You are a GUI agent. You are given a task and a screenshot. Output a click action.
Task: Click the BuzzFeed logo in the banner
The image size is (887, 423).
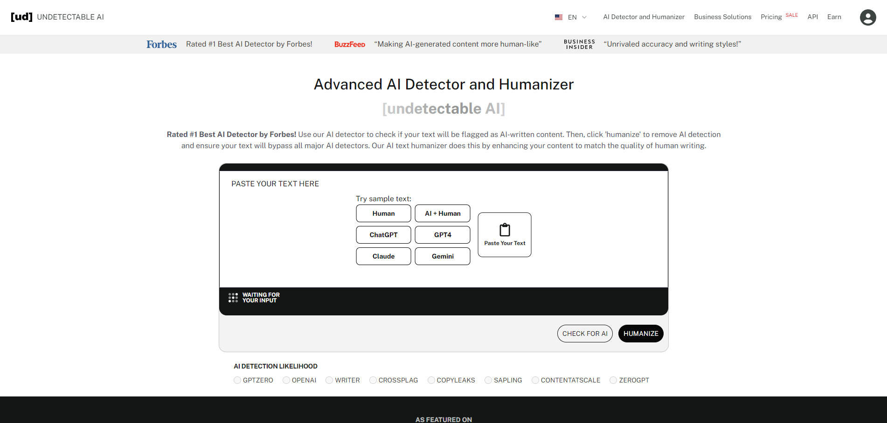(349, 44)
